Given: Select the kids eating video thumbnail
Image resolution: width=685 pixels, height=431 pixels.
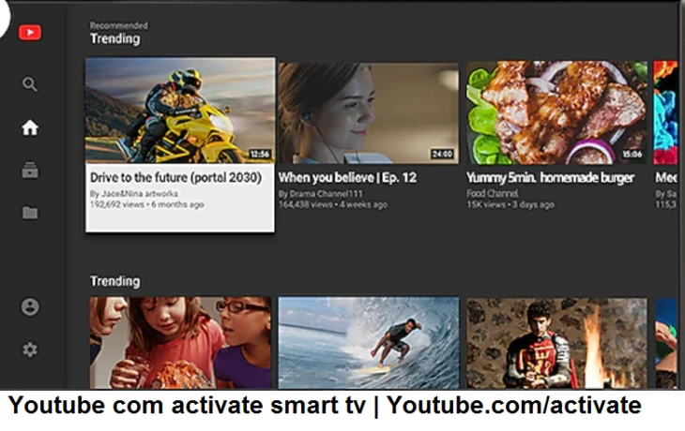Looking at the screenshot, I should coord(179,342).
